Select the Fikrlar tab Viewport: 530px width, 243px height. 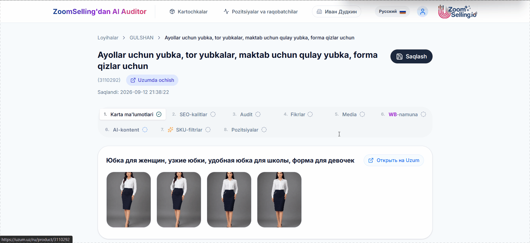pyautogui.click(x=298, y=114)
